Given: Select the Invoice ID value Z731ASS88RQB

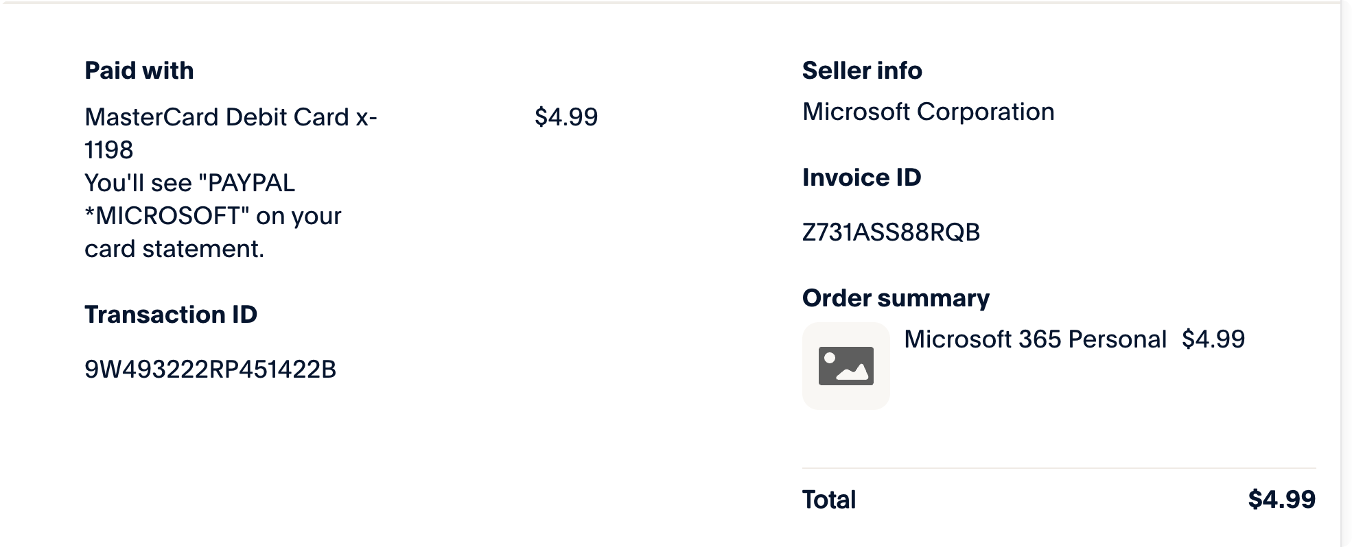Looking at the screenshot, I should pyautogui.click(x=891, y=232).
